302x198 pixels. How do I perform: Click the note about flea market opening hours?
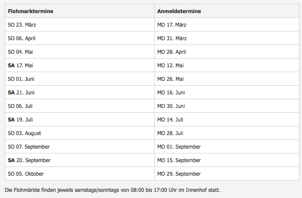click(112, 190)
